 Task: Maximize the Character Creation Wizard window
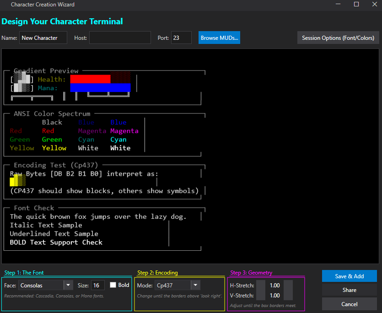coord(356,4)
